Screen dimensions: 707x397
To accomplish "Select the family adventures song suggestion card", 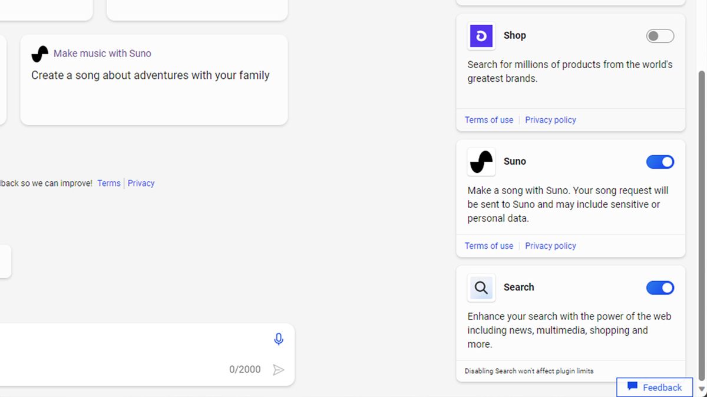I will click(x=153, y=79).
